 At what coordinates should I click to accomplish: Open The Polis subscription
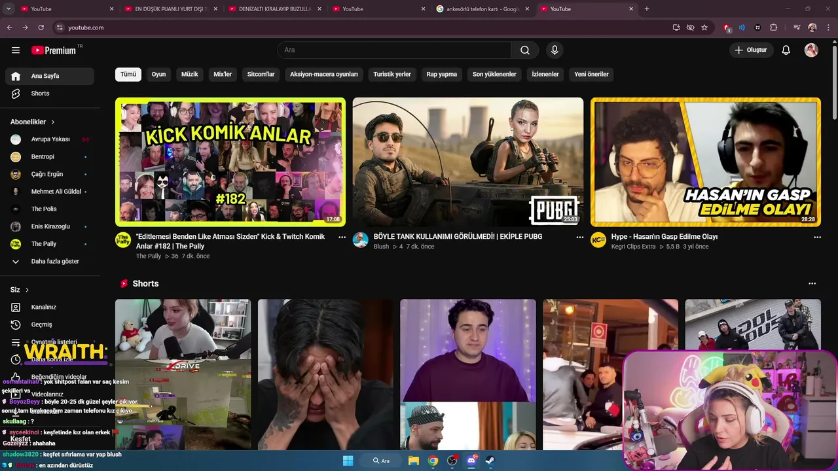[50, 209]
